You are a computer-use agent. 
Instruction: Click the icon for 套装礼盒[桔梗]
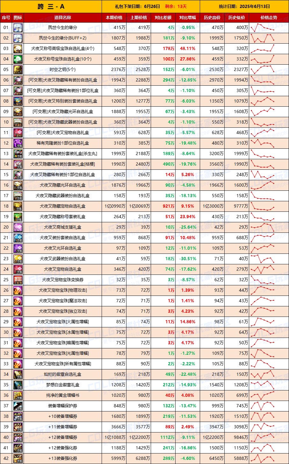[x=18, y=164]
